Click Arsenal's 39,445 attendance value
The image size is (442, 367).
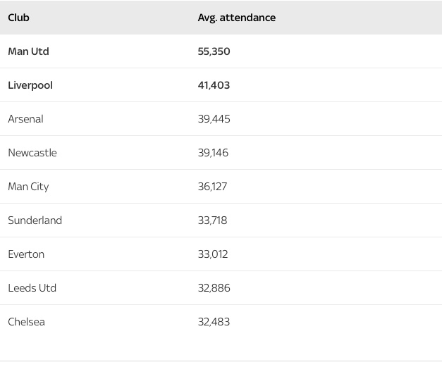(x=214, y=119)
